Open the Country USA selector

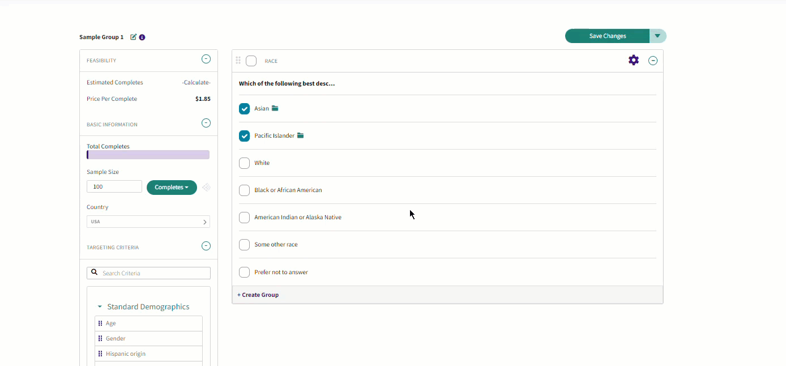click(148, 222)
